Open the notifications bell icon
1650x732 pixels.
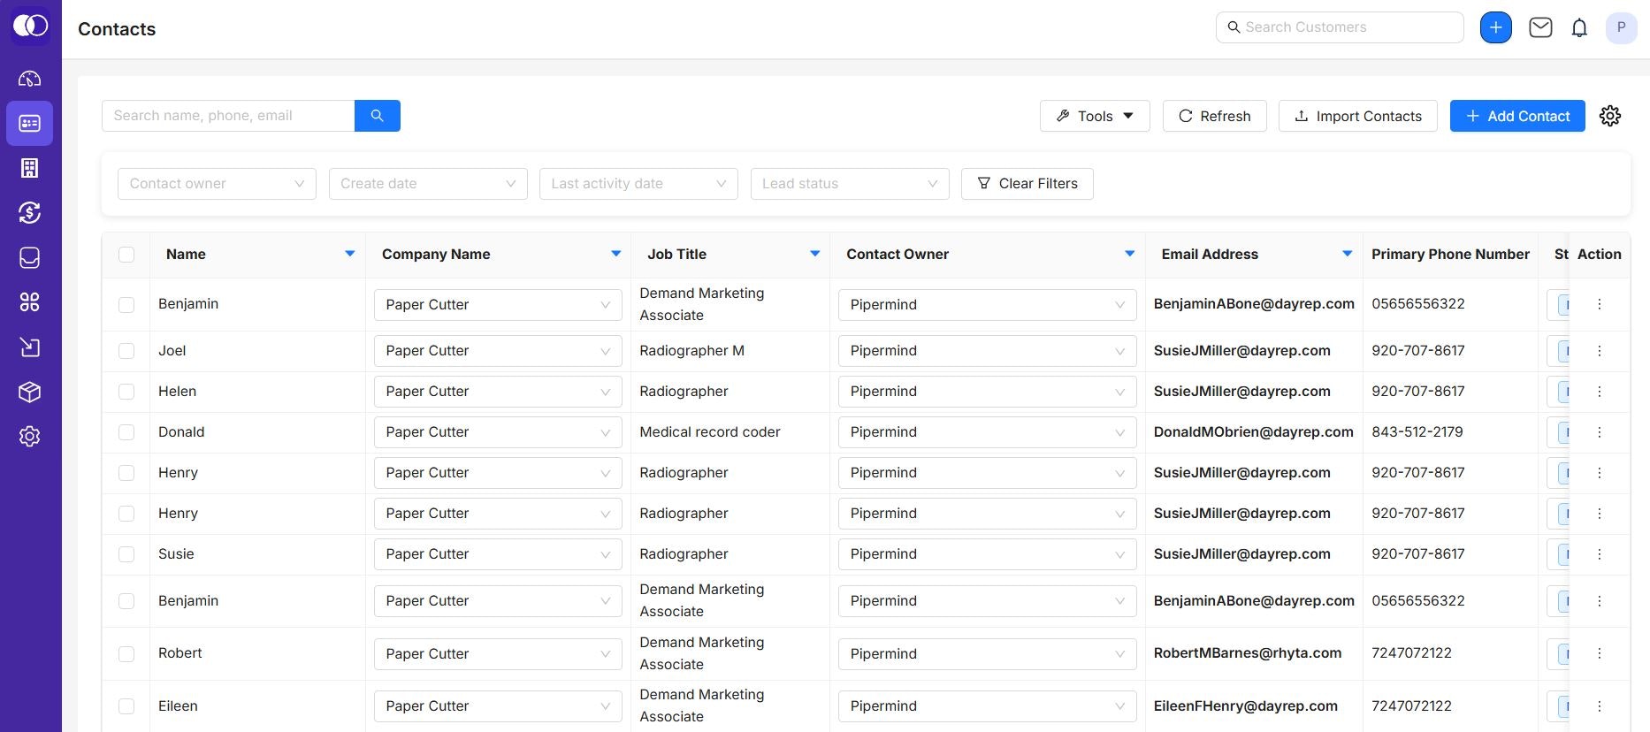click(1579, 28)
